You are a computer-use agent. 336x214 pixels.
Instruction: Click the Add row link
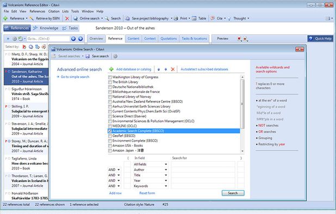point(115,193)
